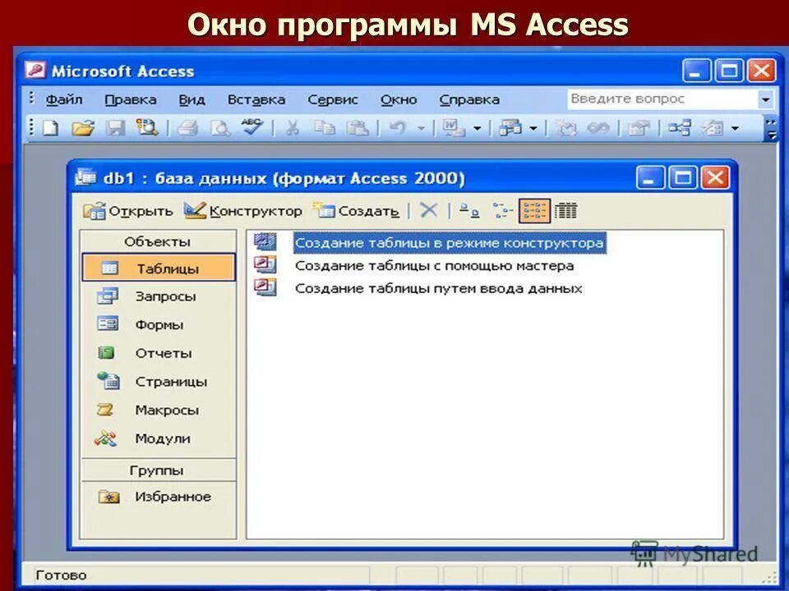The width and height of the screenshot is (789, 591).
Task: Open the Сервис menu
Action: [333, 99]
